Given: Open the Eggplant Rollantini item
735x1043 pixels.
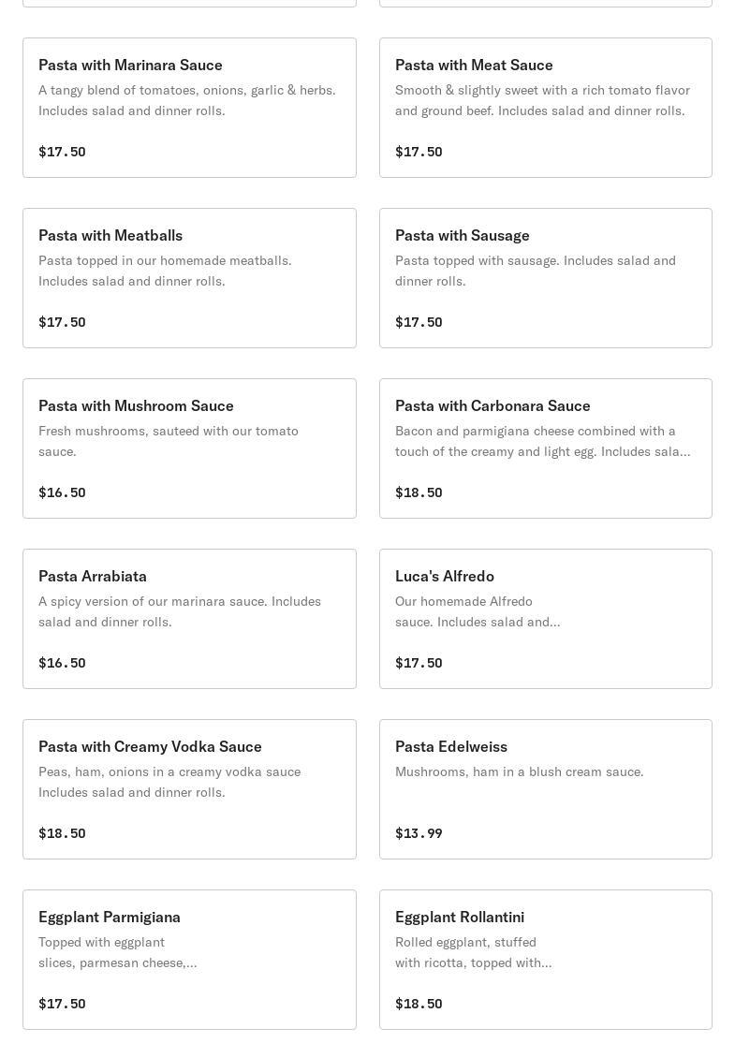Looking at the screenshot, I should pyautogui.click(x=546, y=959).
